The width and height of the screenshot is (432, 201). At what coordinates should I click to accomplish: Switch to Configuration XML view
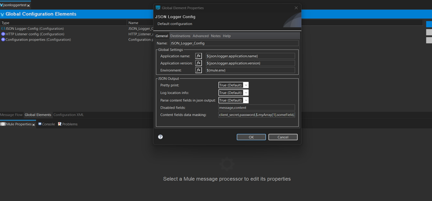pyautogui.click(x=68, y=115)
